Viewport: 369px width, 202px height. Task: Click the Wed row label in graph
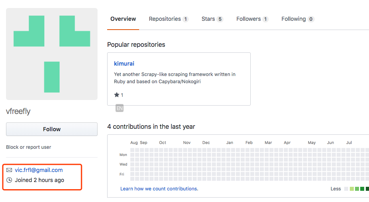tap(123, 164)
